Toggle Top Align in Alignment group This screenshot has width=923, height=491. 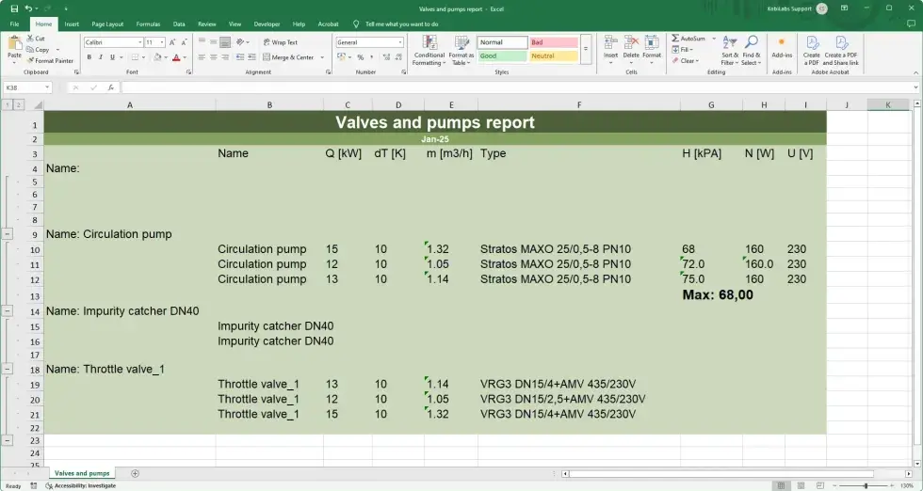coord(202,42)
